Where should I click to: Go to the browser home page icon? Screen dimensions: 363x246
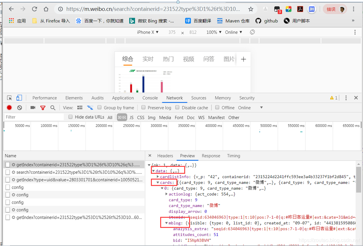click(x=46, y=9)
